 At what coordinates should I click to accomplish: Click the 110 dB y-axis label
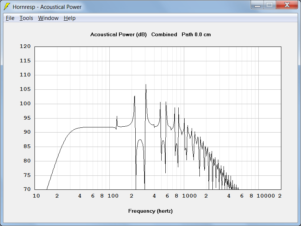(x=25, y=75)
